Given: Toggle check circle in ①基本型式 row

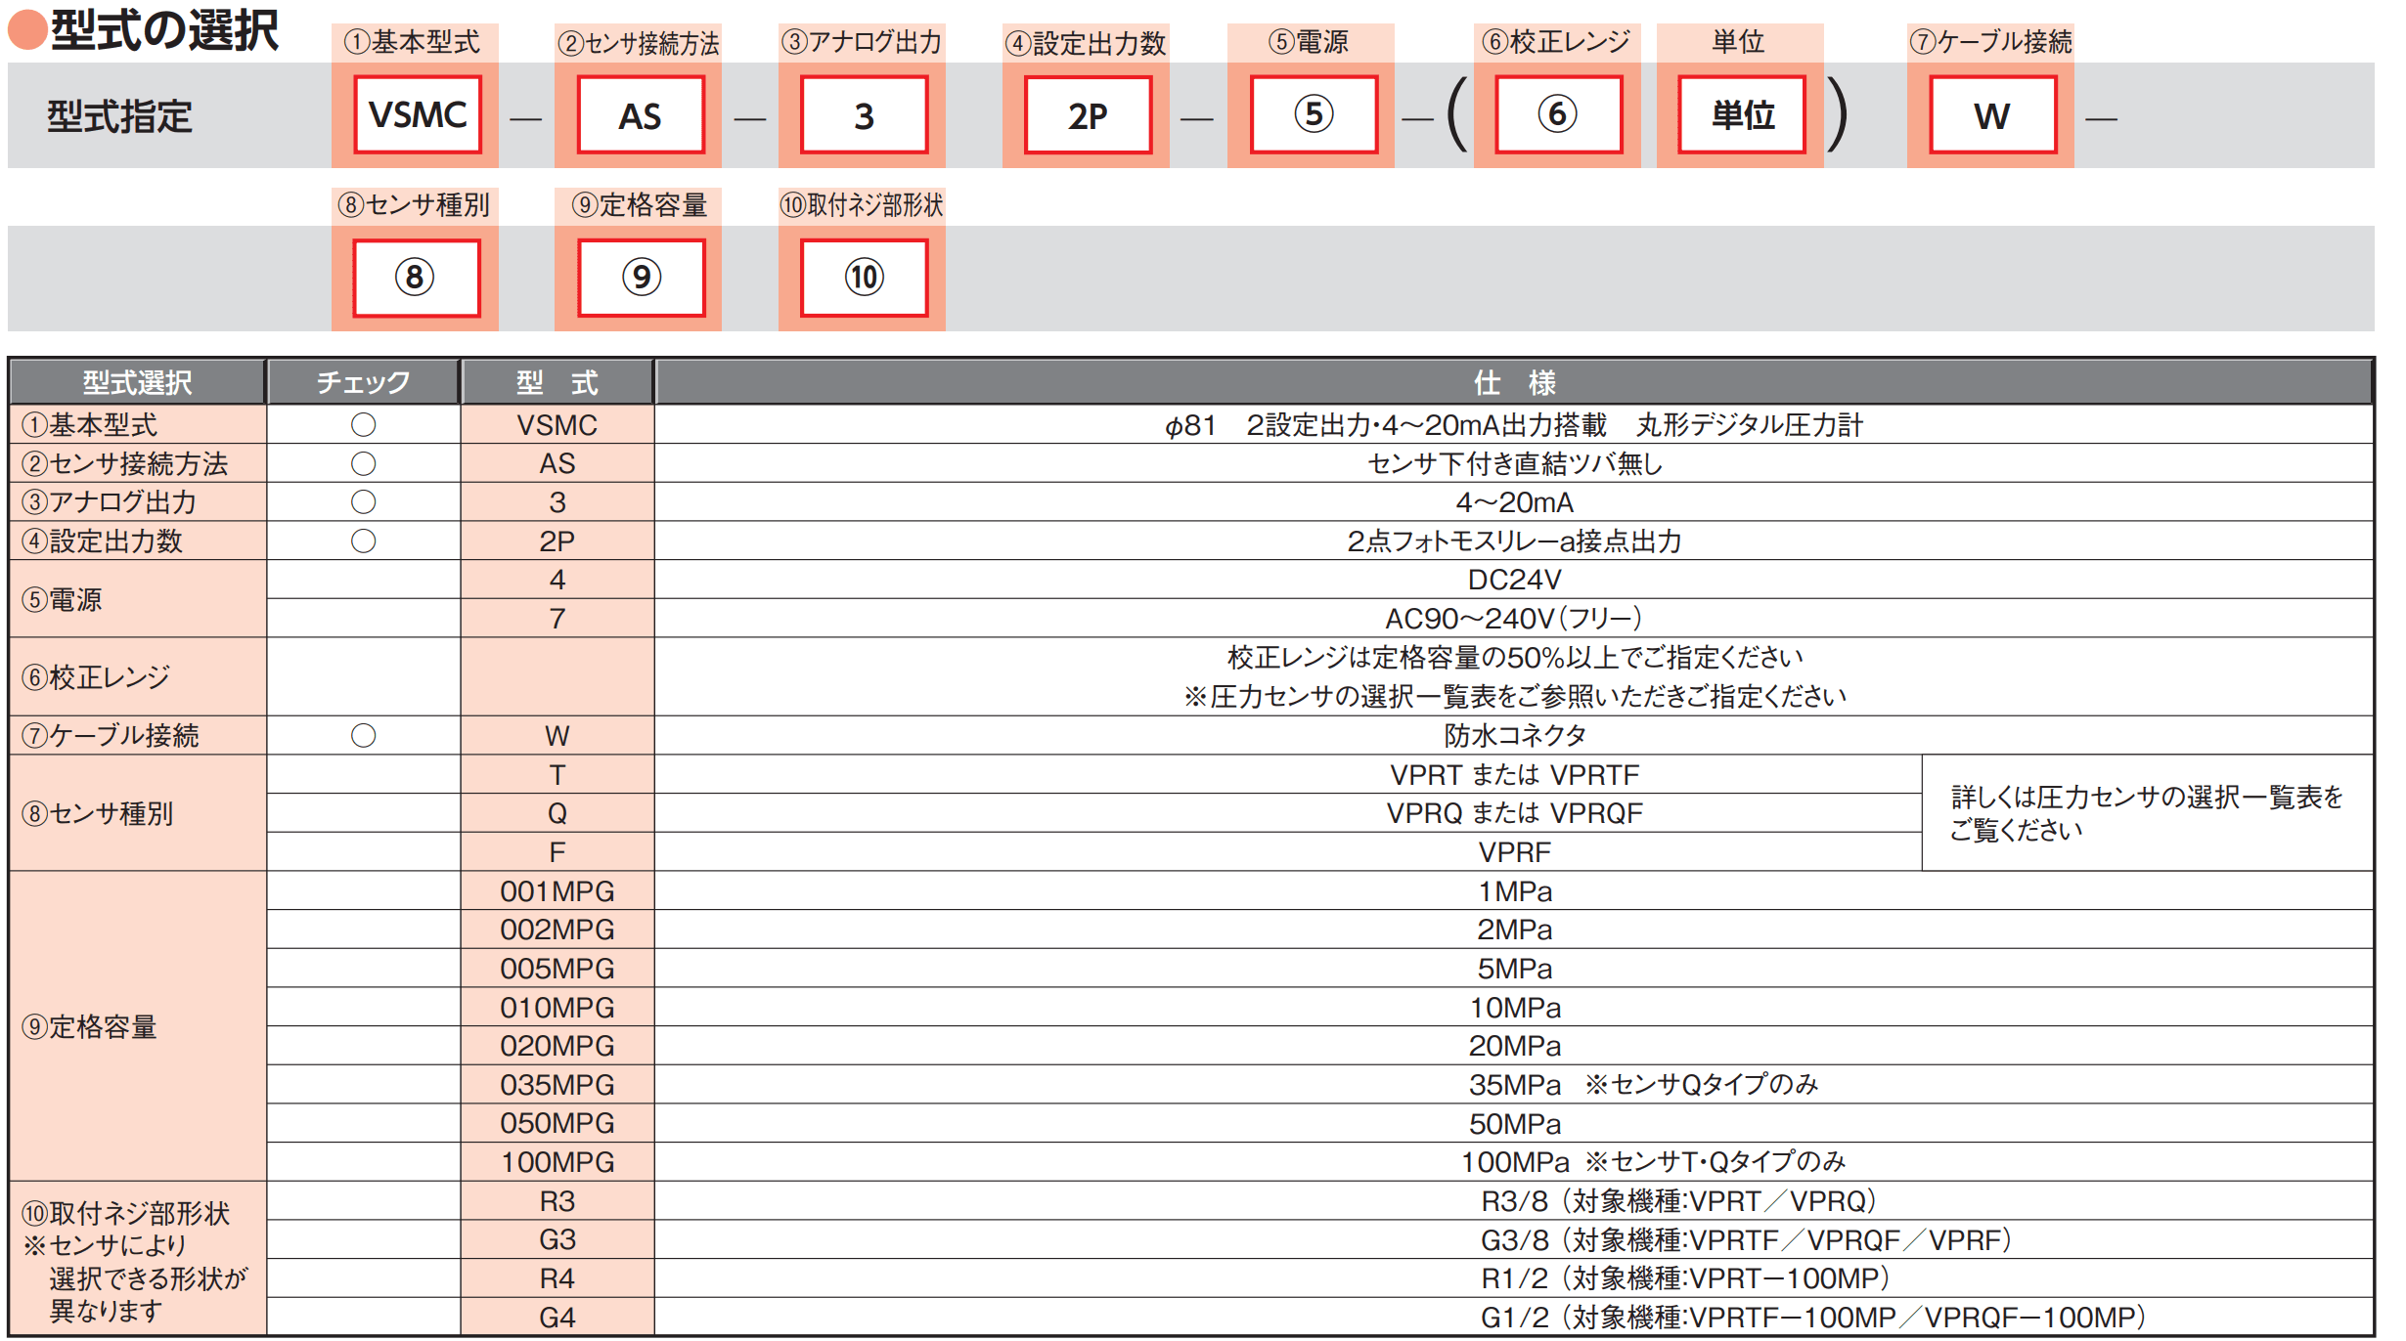Looking at the screenshot, I should coord(363,424).
